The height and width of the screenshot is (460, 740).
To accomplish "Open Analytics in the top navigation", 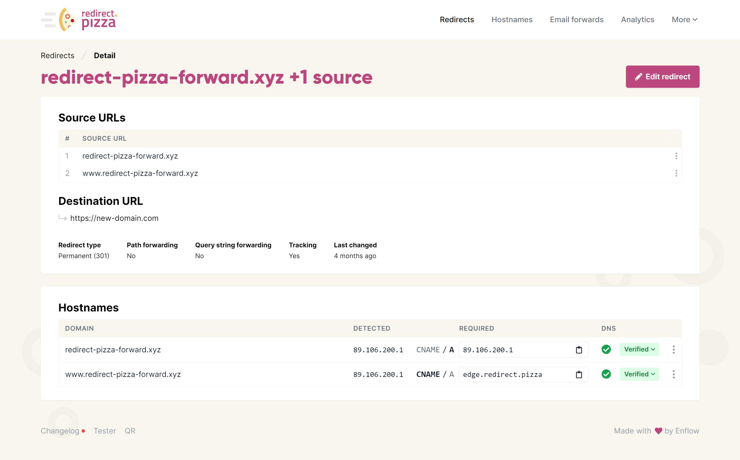I will tap(637, 19).
